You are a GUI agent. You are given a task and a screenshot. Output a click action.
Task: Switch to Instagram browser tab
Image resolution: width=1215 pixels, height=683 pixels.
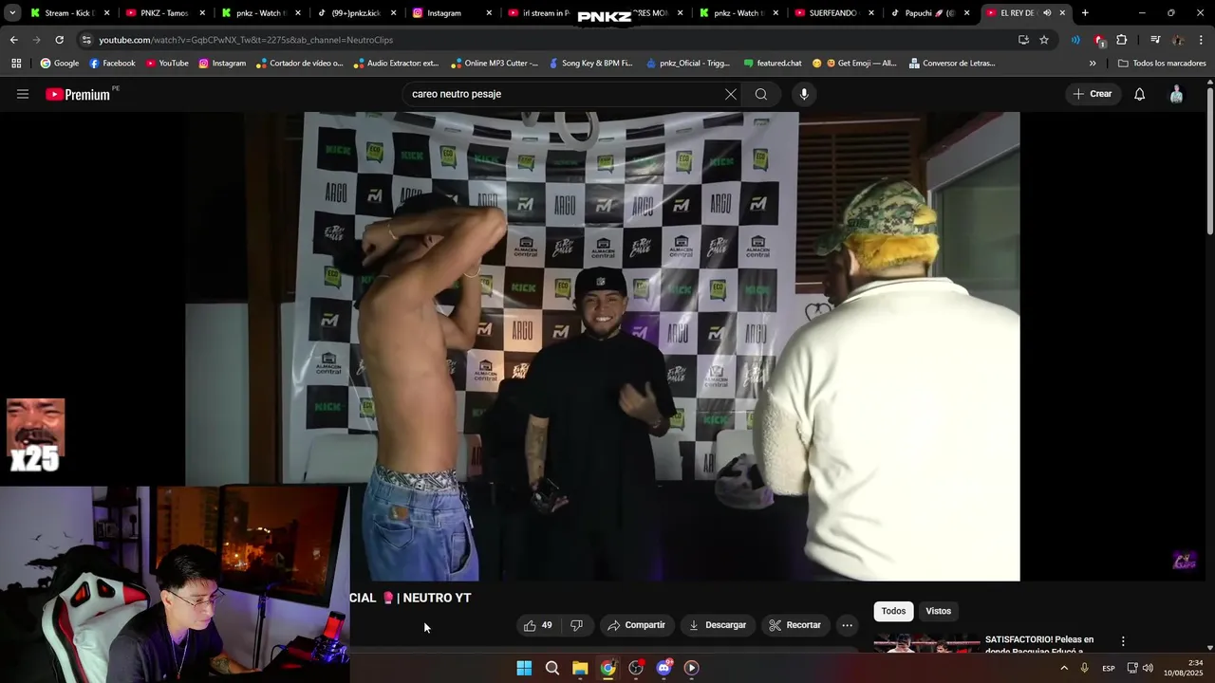click(x=451, y=13)
